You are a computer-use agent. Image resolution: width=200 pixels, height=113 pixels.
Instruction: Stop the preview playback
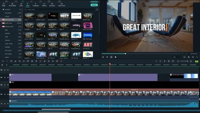click(115, 57)
